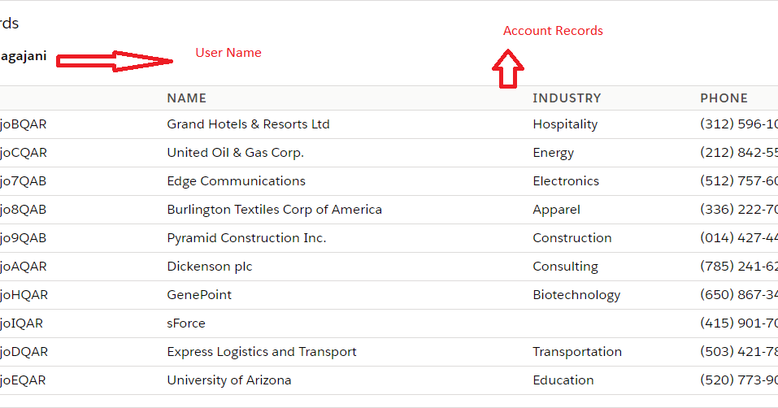Click the Hospitality industry cell
Screen dimensions: 778x408
point(565,124)
